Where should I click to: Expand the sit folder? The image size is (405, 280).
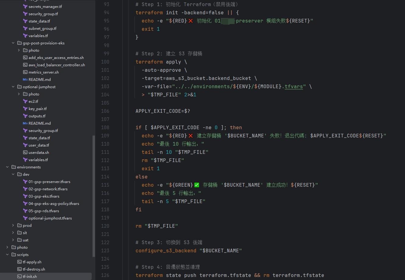pos(13,233)
